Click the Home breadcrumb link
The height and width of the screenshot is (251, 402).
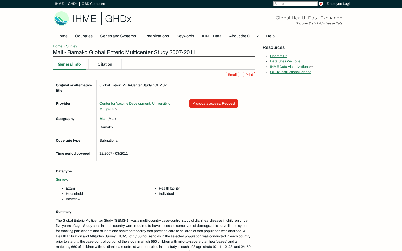point(58,46)
